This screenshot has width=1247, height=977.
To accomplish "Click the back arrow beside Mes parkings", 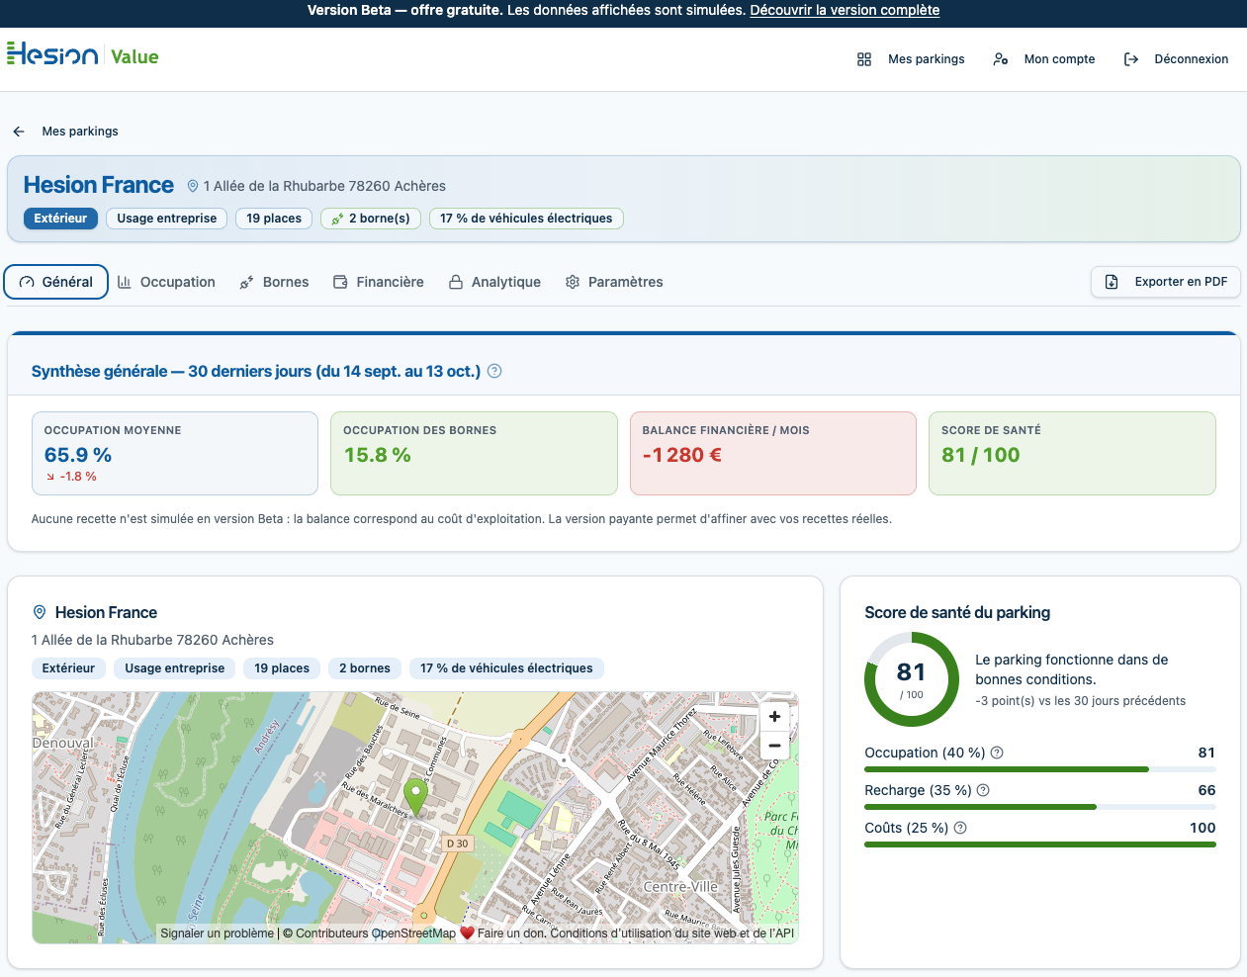I will coord(19,132).
